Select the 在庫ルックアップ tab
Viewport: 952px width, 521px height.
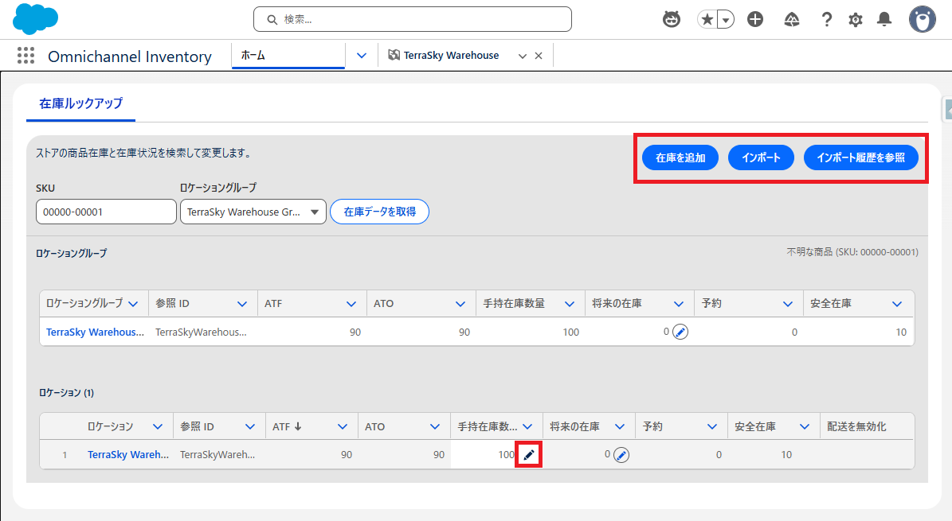(x=80, y=103)
